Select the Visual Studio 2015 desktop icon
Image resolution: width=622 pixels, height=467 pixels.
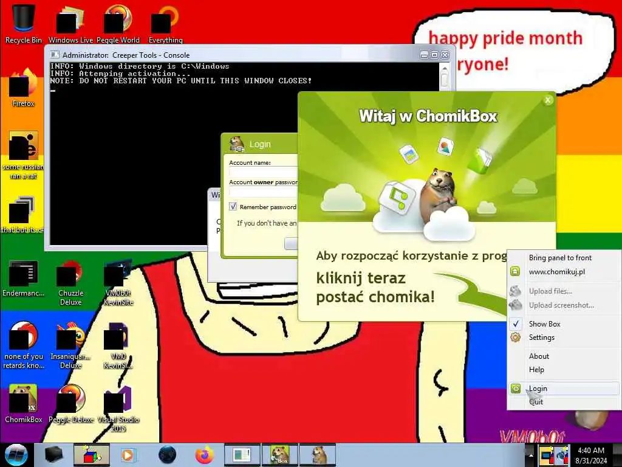(118, 408)
